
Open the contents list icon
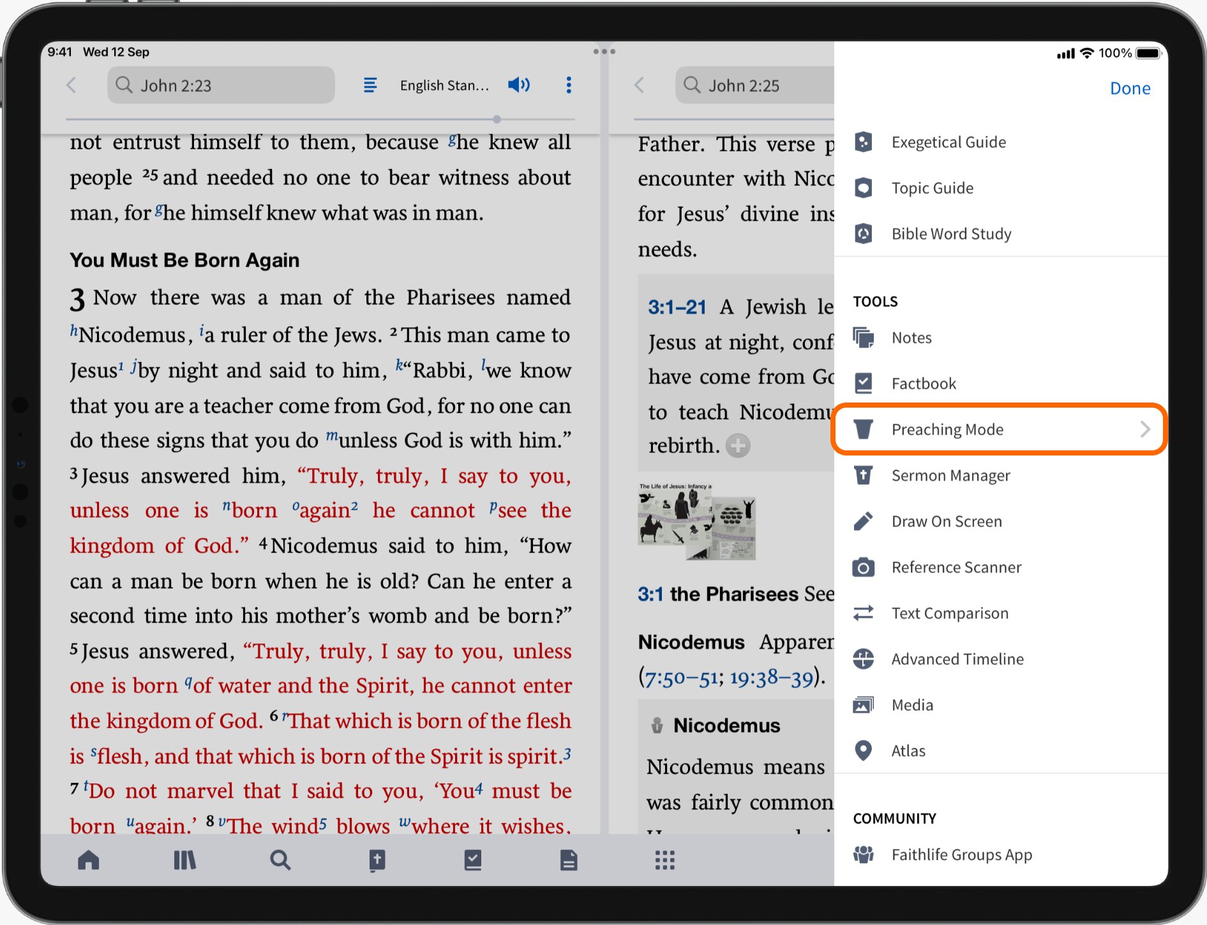[370, 85]
